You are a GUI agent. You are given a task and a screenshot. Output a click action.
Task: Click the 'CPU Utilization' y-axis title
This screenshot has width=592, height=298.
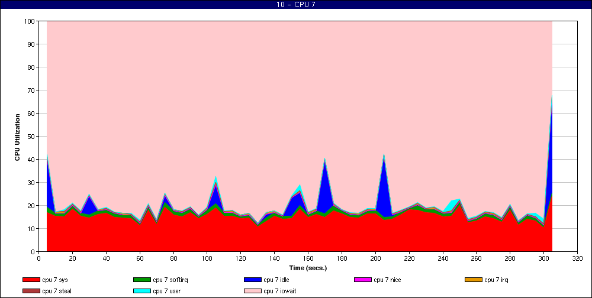point(17,137)
